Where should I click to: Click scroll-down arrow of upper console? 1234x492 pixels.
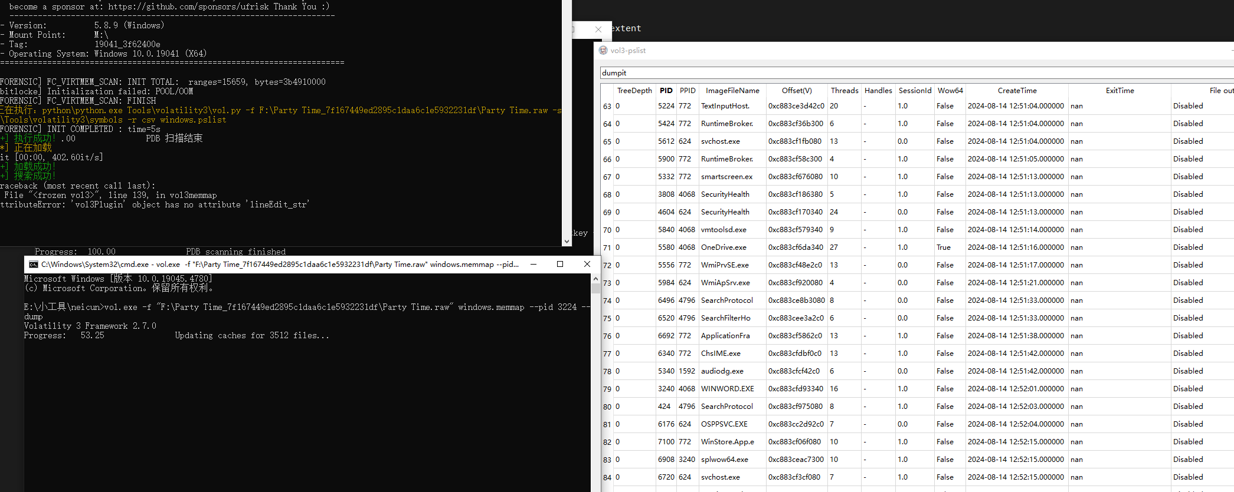(567, 241)
